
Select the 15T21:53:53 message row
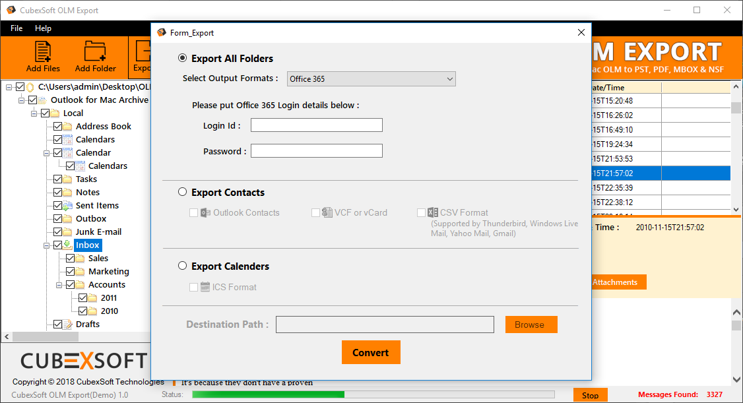661,159
